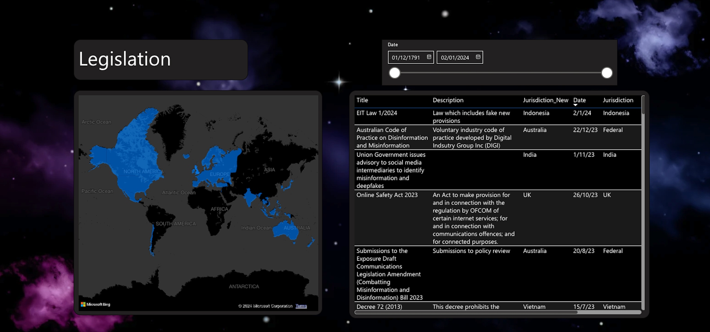710x332 pixels.
Task: Sort table by the Description column header
Action: point(448,100)
